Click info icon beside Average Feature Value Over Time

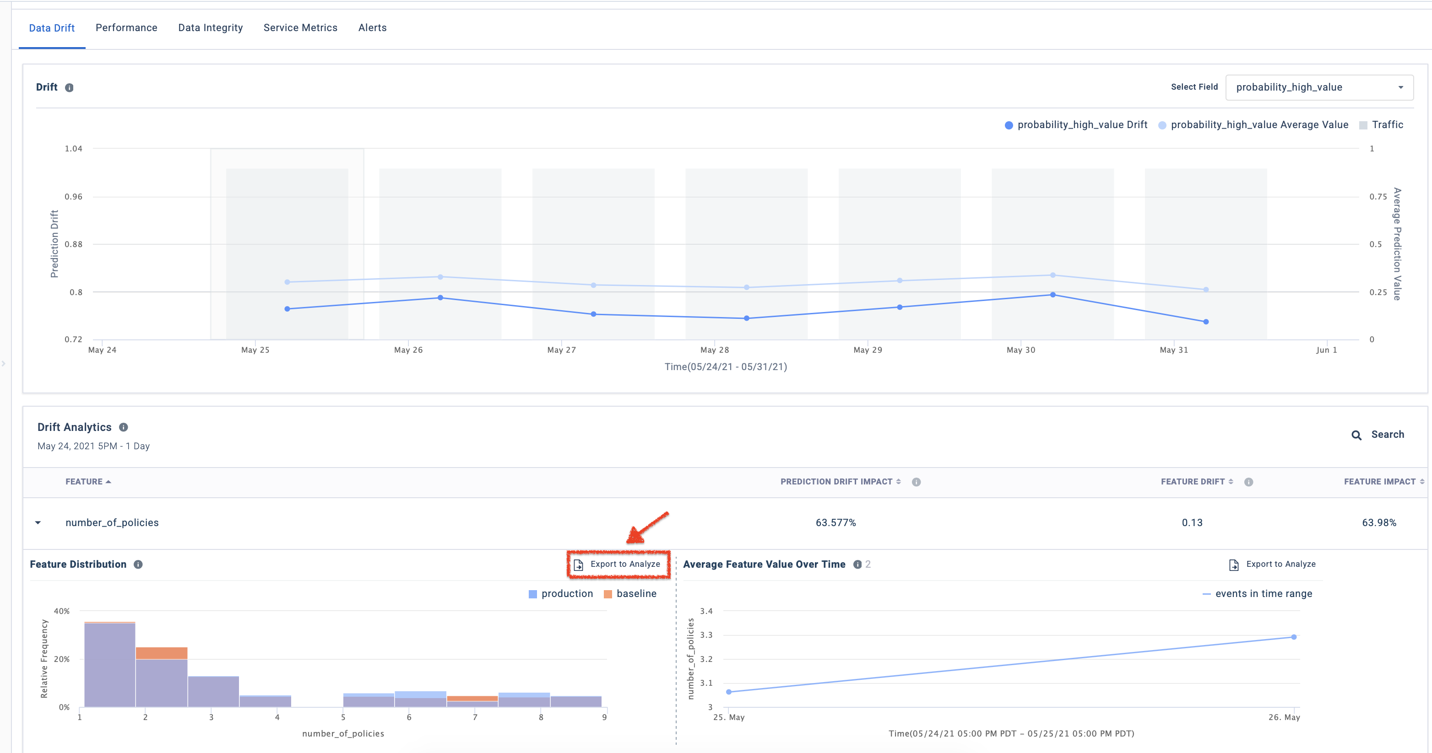(857, 564)
